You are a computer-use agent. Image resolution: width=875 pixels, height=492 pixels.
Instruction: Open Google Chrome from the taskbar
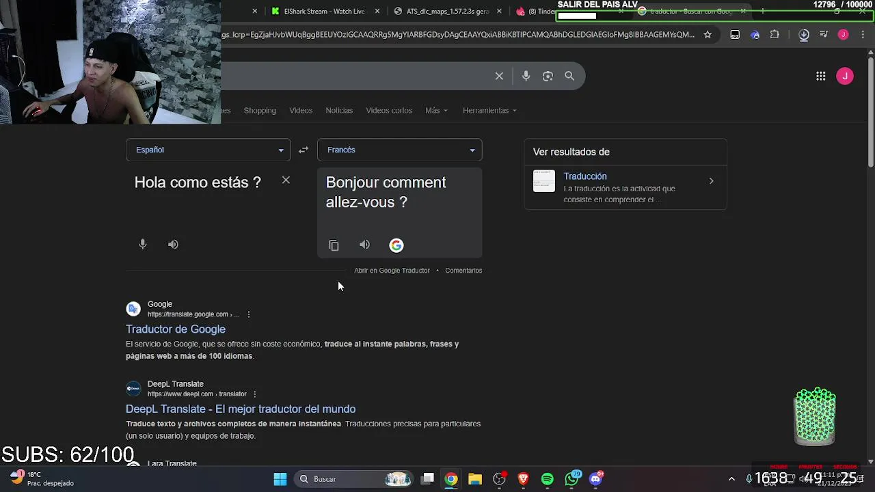(451, 479)
